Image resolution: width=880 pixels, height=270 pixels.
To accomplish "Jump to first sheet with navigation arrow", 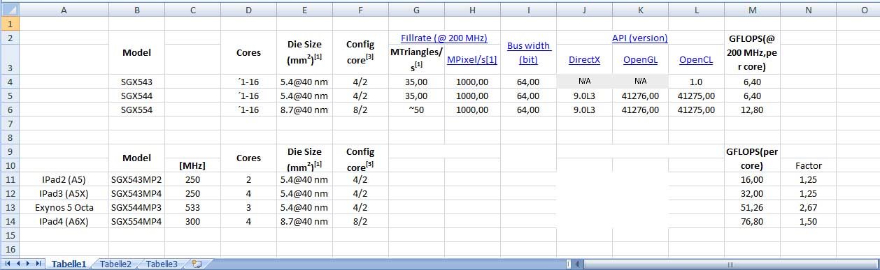I will click(8, 264).
